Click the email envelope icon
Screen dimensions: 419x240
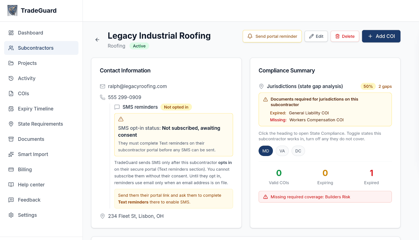(102, 86)
